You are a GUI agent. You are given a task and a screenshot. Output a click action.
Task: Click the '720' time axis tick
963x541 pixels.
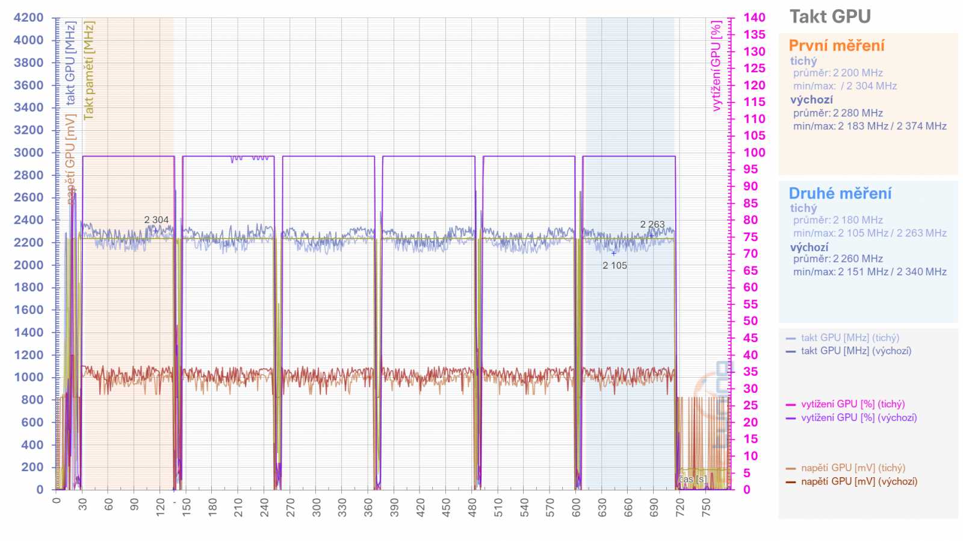680,507
